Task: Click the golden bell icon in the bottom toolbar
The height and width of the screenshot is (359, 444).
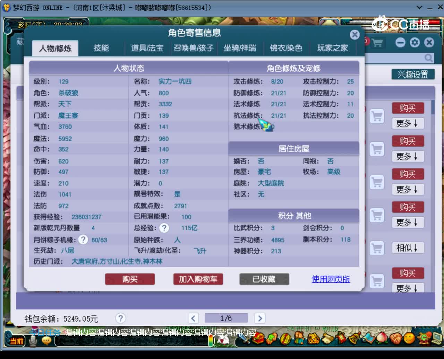Action: coord(355,338)
